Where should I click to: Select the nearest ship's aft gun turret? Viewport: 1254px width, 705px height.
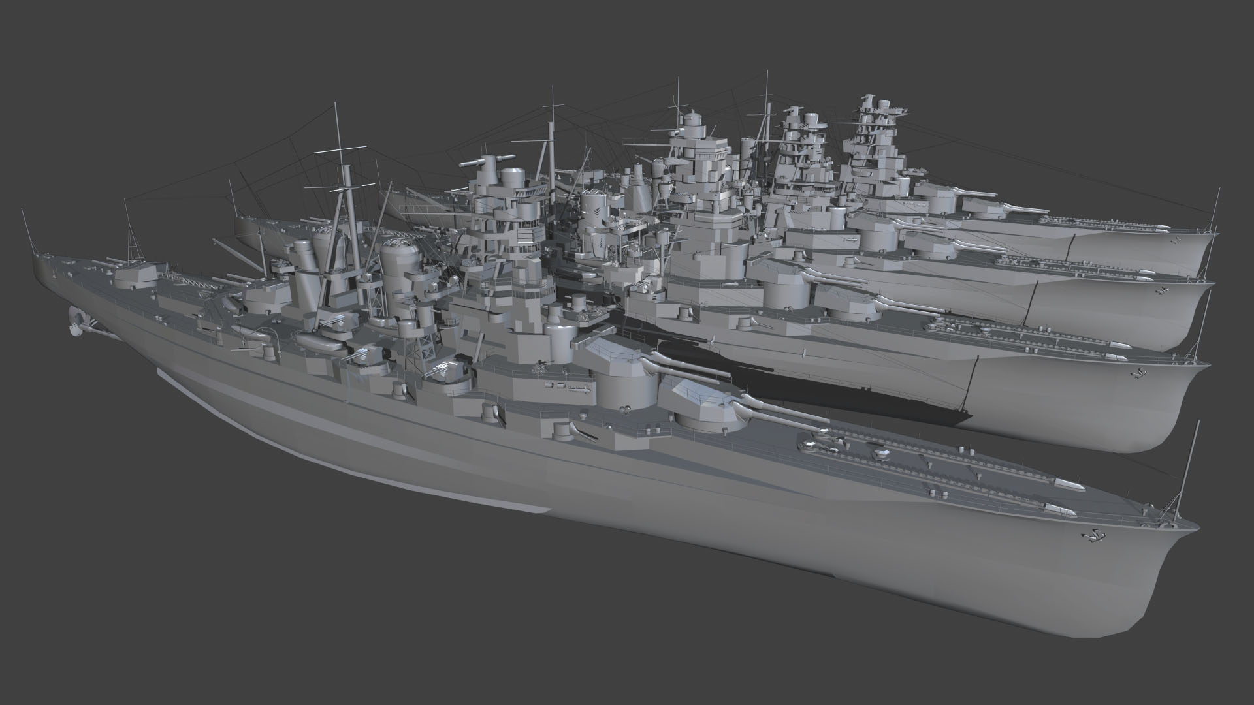click(x=135, y=275)
